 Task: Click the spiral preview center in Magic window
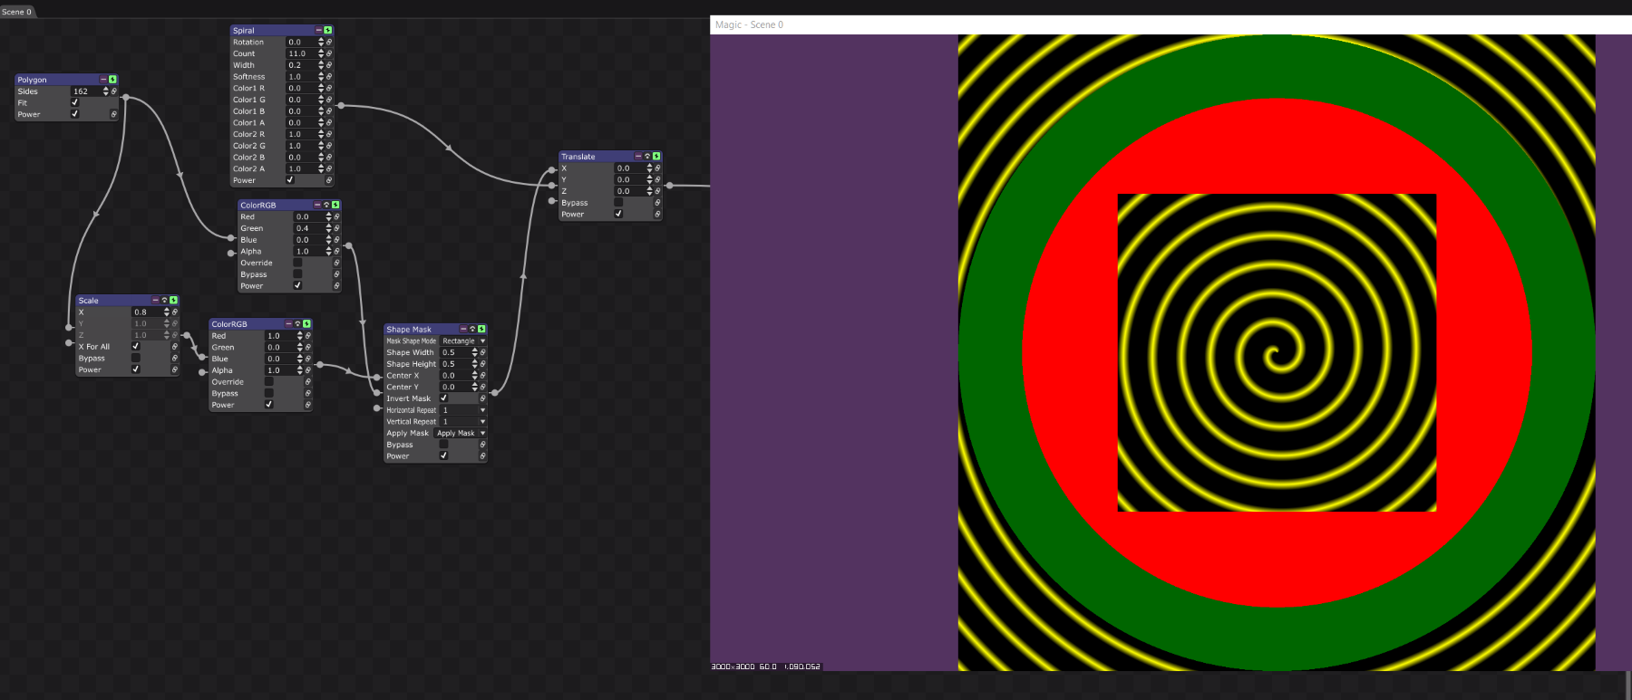(1277, 353)
